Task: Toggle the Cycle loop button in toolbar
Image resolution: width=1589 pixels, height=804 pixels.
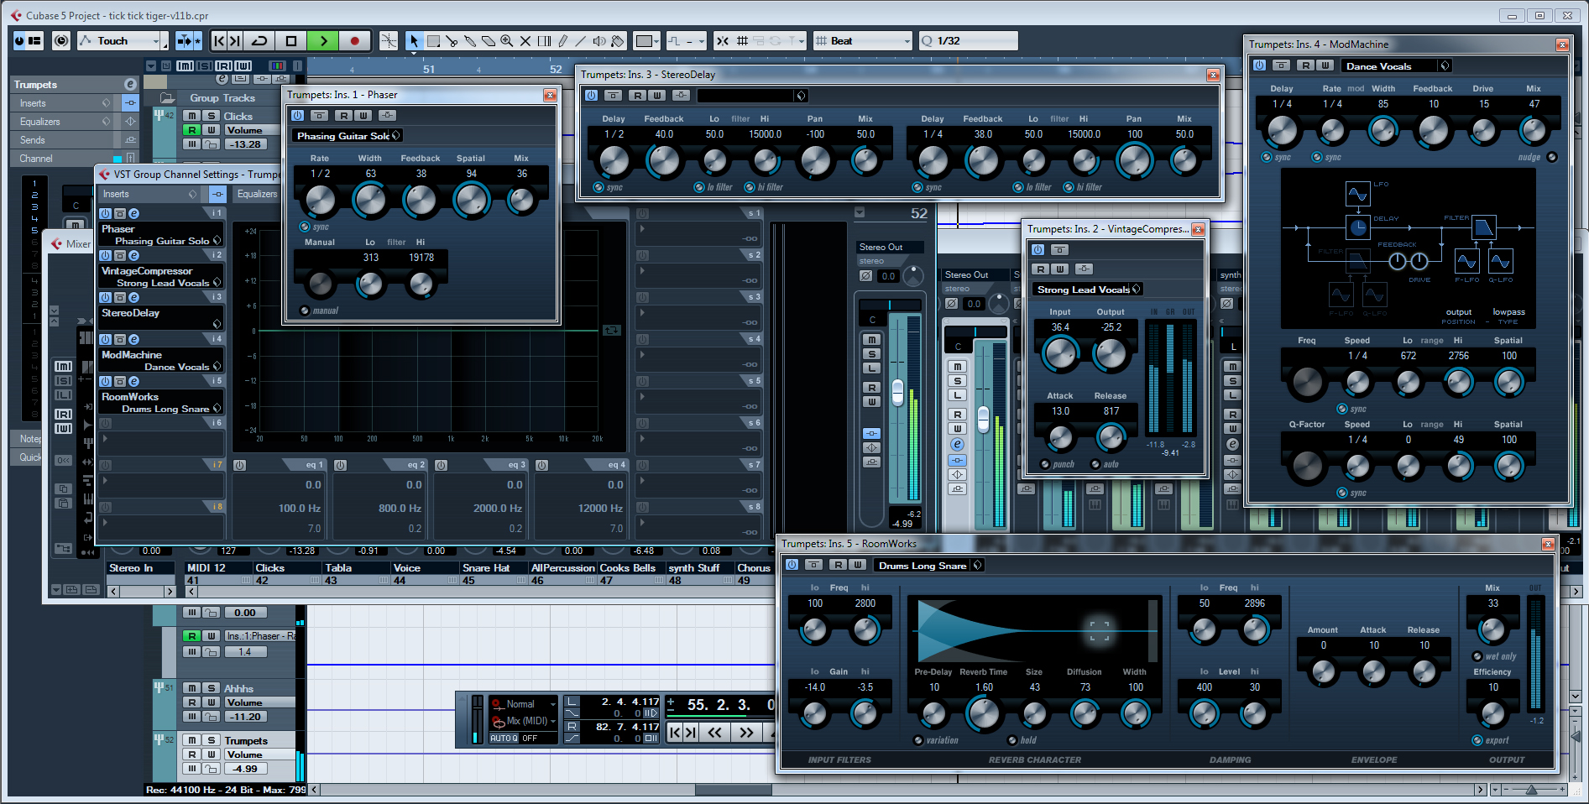Action: pos(259,40)
